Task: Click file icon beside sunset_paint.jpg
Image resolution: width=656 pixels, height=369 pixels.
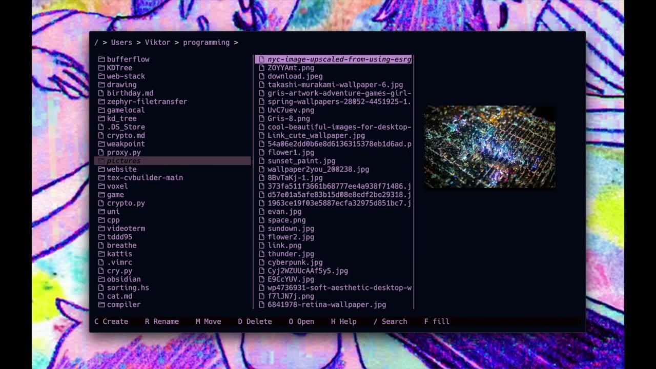Action: (262, 161)
